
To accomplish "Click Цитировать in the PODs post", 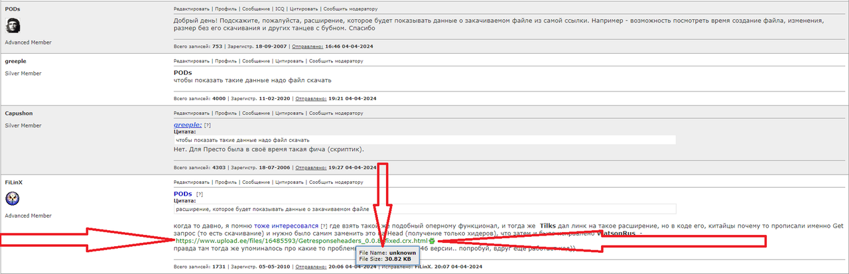I will click(x=303, y=9).
